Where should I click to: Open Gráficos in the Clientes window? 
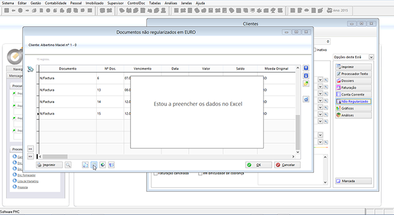(x=353, y=108)
